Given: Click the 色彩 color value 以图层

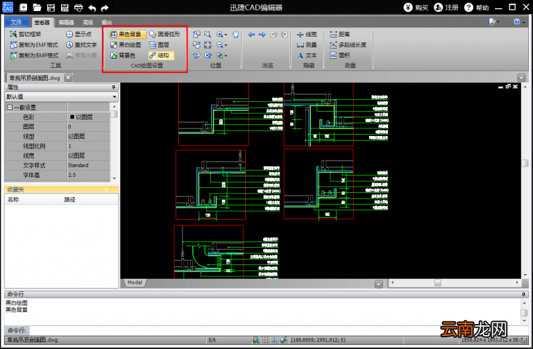Looking at the screenshot, I should coord(89,117).
